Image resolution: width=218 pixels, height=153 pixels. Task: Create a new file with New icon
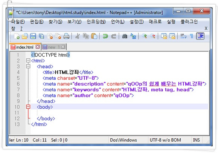(17, 36)
